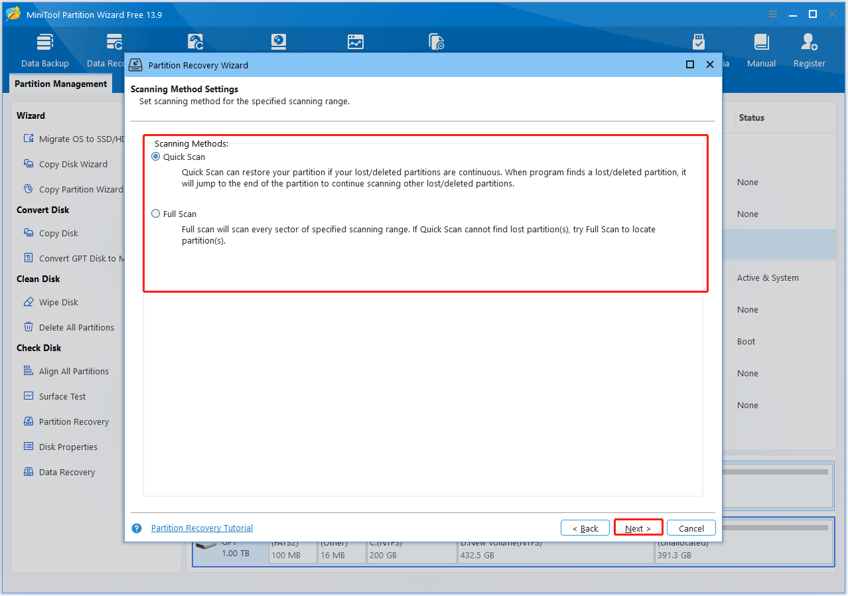
Task: Switch to Partition Management tab
Action: coord(60,84)
